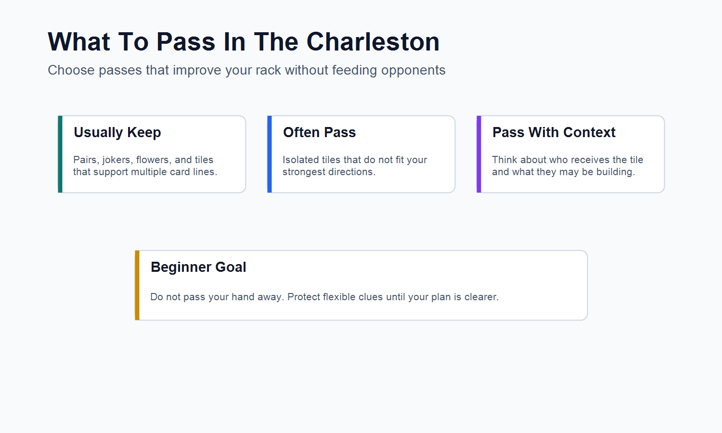Open the Often Pass card

361,154
